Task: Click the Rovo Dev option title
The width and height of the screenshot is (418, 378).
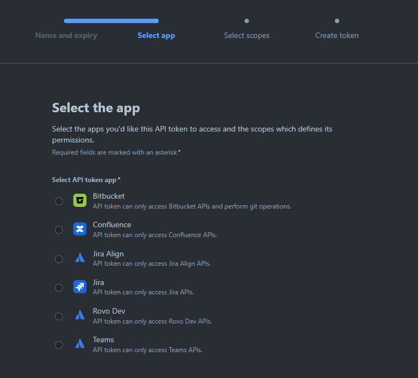Action: 109,311
